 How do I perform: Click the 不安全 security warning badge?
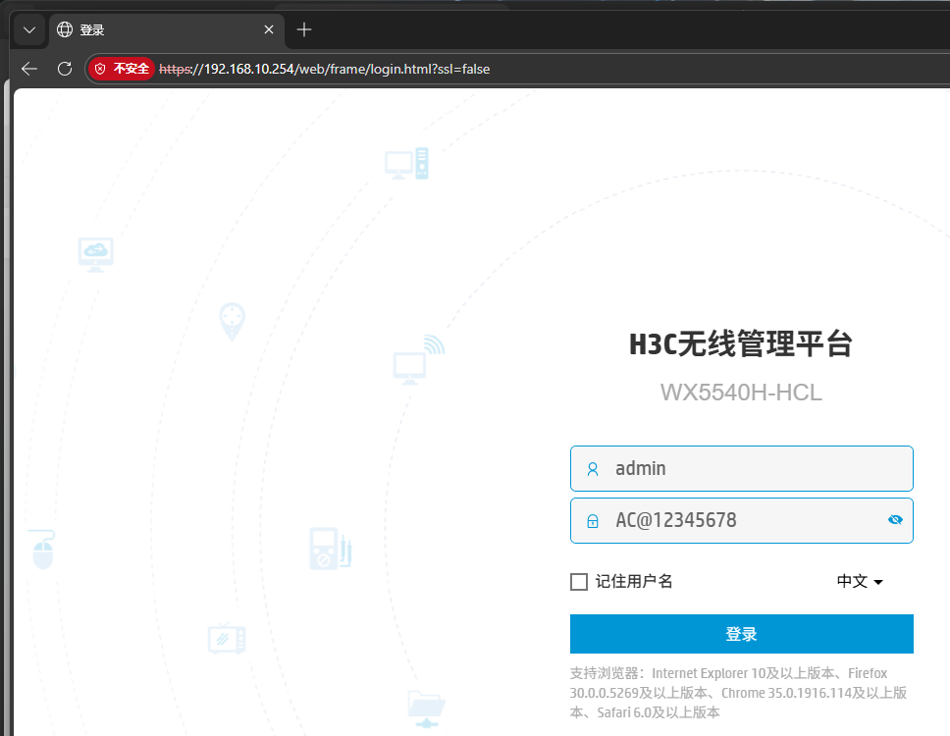(x=122, y=69)
